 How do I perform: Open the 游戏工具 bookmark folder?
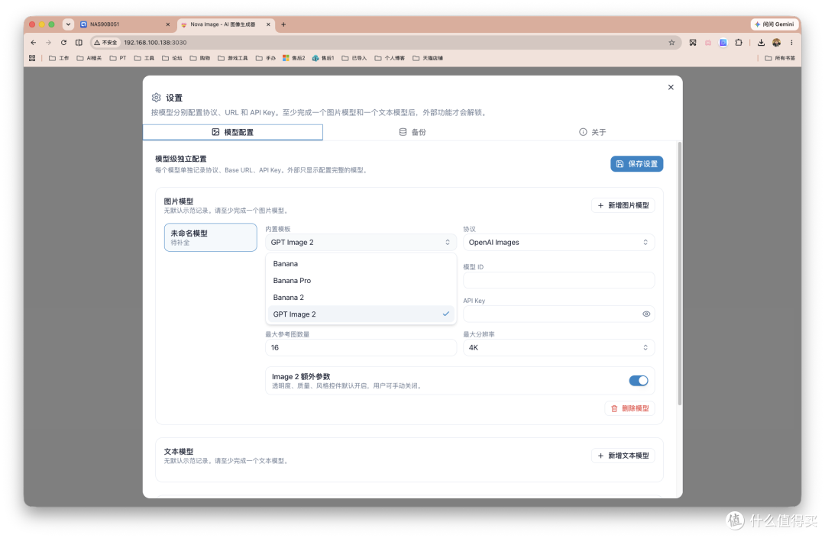point(232,58)
